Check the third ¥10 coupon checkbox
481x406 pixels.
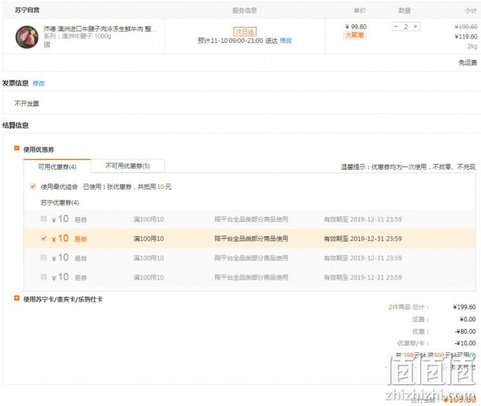click(x=44, y=257)
